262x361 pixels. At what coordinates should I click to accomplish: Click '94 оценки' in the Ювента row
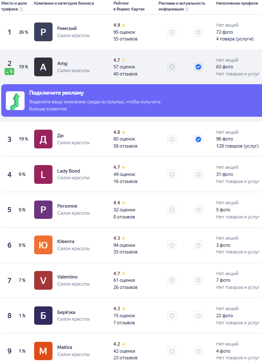[124, 245]
